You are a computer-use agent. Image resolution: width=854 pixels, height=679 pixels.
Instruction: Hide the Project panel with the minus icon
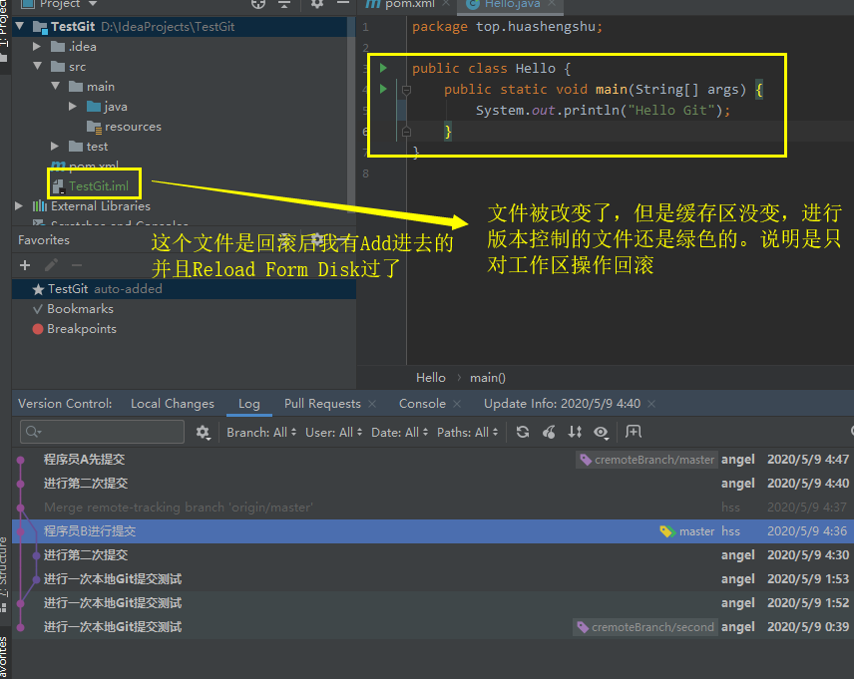point(343,3)
